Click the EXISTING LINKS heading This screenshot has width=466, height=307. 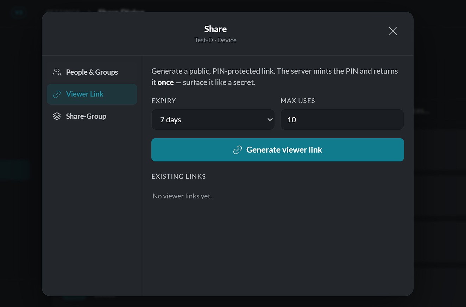pos(178,176)
